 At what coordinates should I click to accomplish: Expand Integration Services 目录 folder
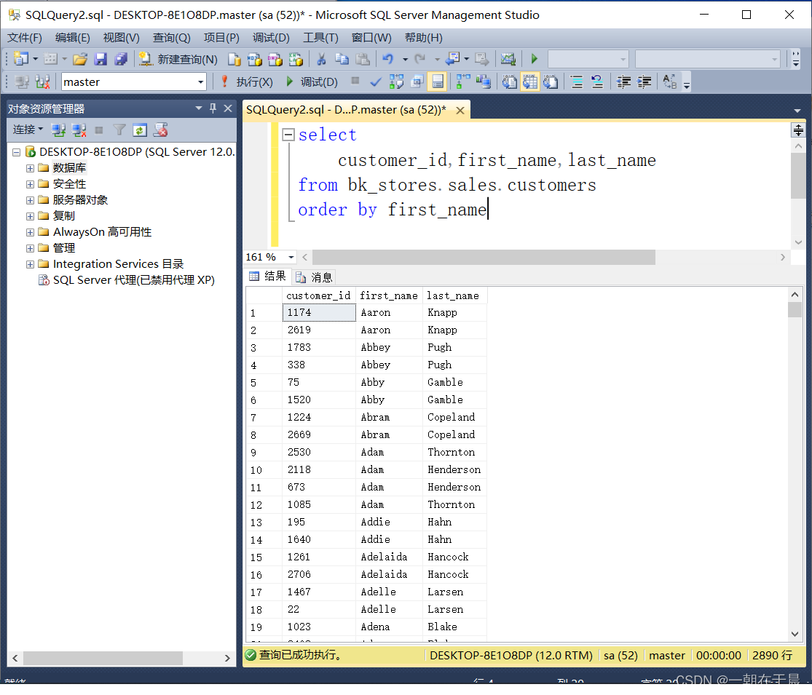30,264
